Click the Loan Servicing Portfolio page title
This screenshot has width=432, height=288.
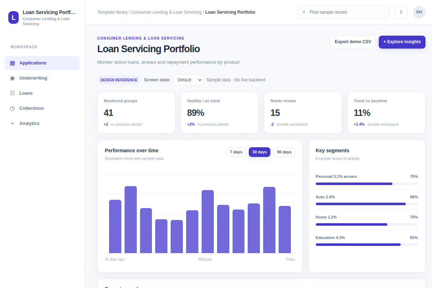[148, 49]
